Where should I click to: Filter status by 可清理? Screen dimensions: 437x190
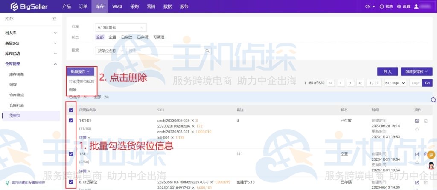click(159, 37)
